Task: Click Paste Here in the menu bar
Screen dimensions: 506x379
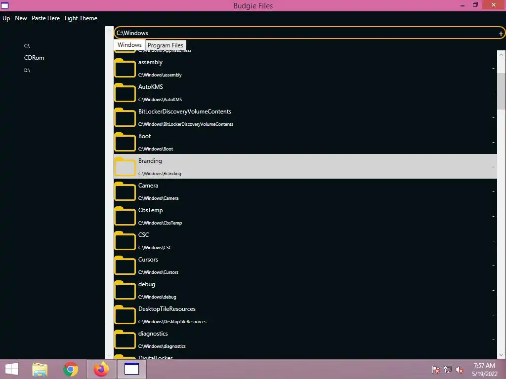Action: coord(45,18)
